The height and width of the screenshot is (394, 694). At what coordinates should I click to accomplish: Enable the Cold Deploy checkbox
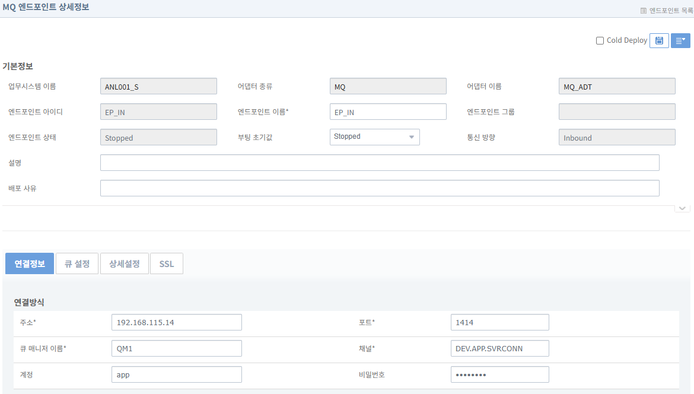pos(599,40)
